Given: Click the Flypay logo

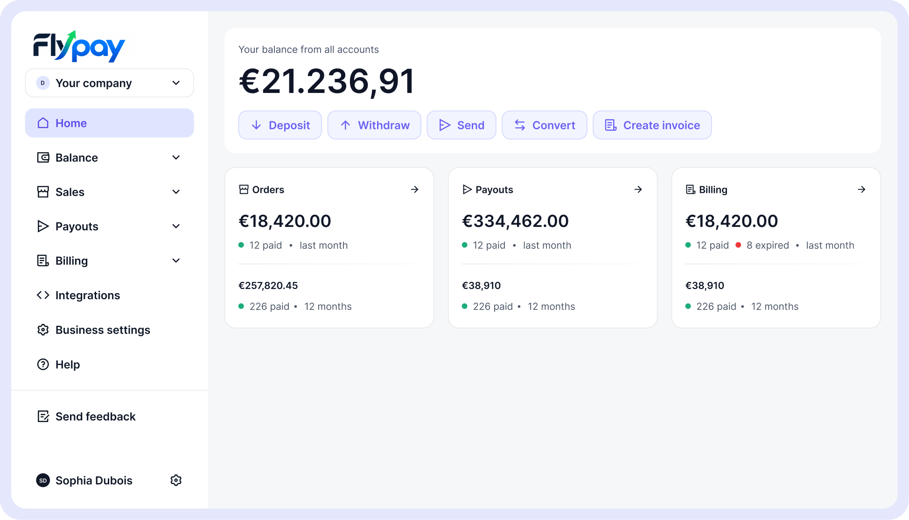Looking at the screenshot, I should (x=79, y=46).
